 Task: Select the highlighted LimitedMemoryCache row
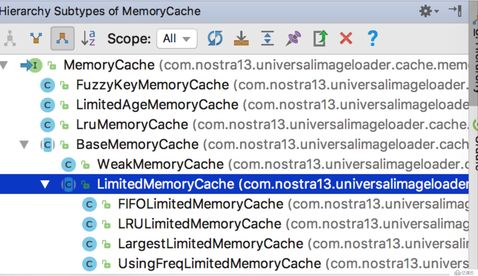tap(234, 184)
